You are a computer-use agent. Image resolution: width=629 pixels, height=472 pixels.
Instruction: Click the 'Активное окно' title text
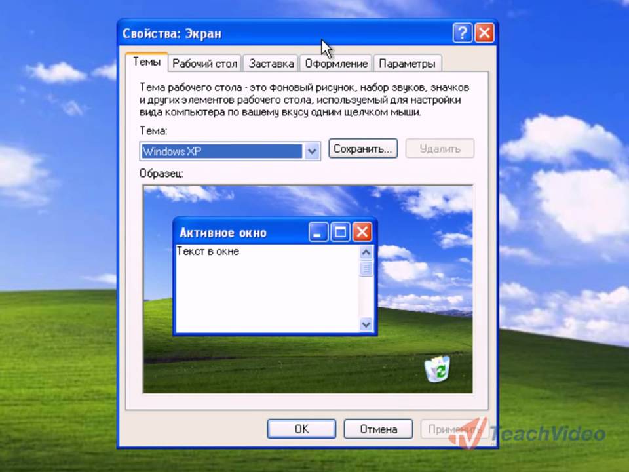point(223,233)
